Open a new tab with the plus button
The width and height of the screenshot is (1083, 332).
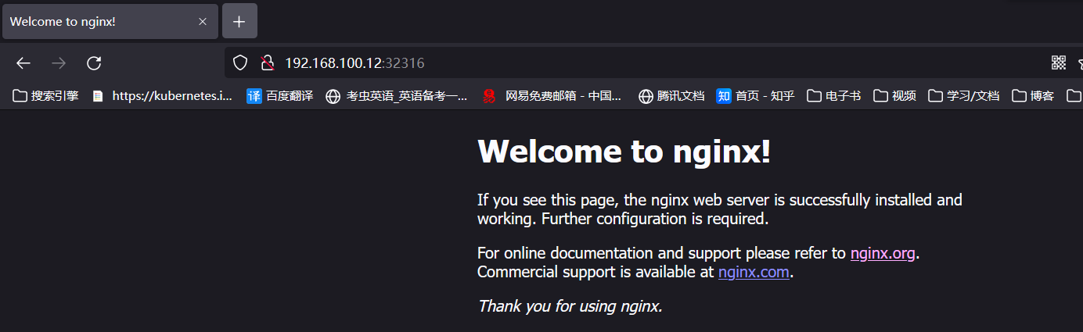(239, 21)
